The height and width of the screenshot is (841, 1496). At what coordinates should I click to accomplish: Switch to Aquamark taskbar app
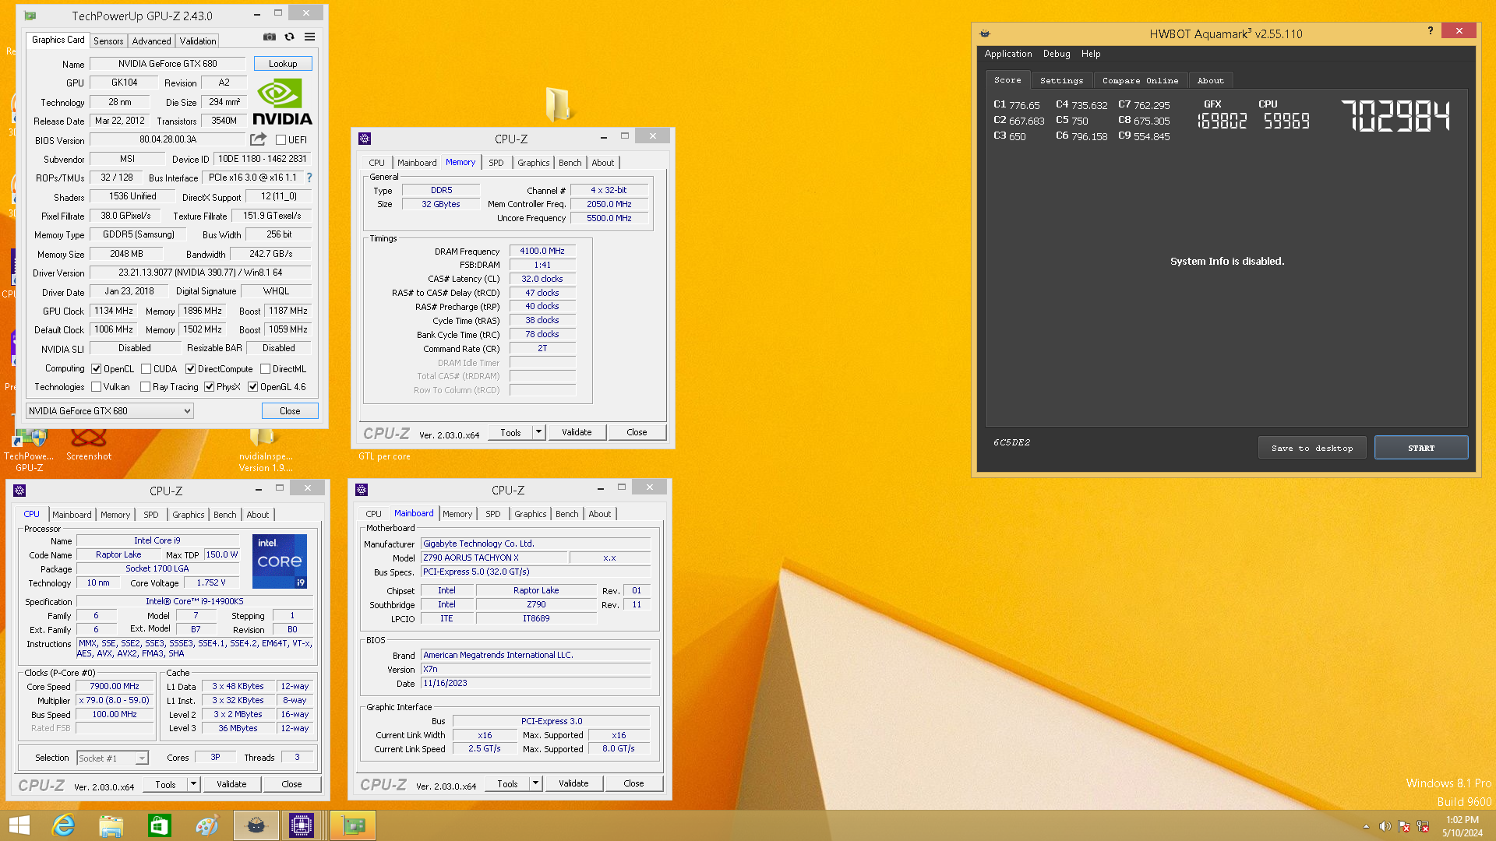pyautogui.click(x=256, y=825)
